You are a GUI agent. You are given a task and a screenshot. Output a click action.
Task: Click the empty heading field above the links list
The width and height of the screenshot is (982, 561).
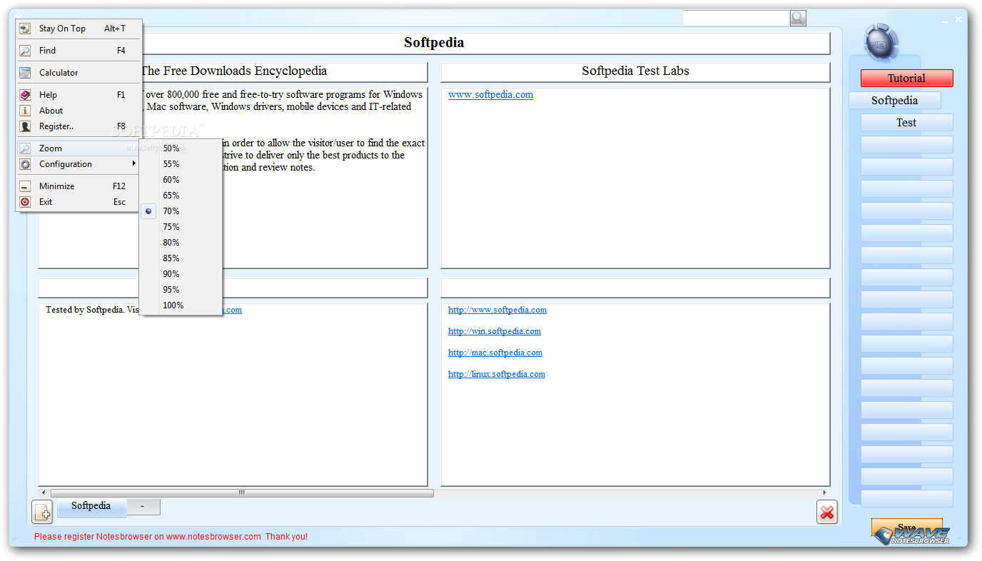coord(635,288)
